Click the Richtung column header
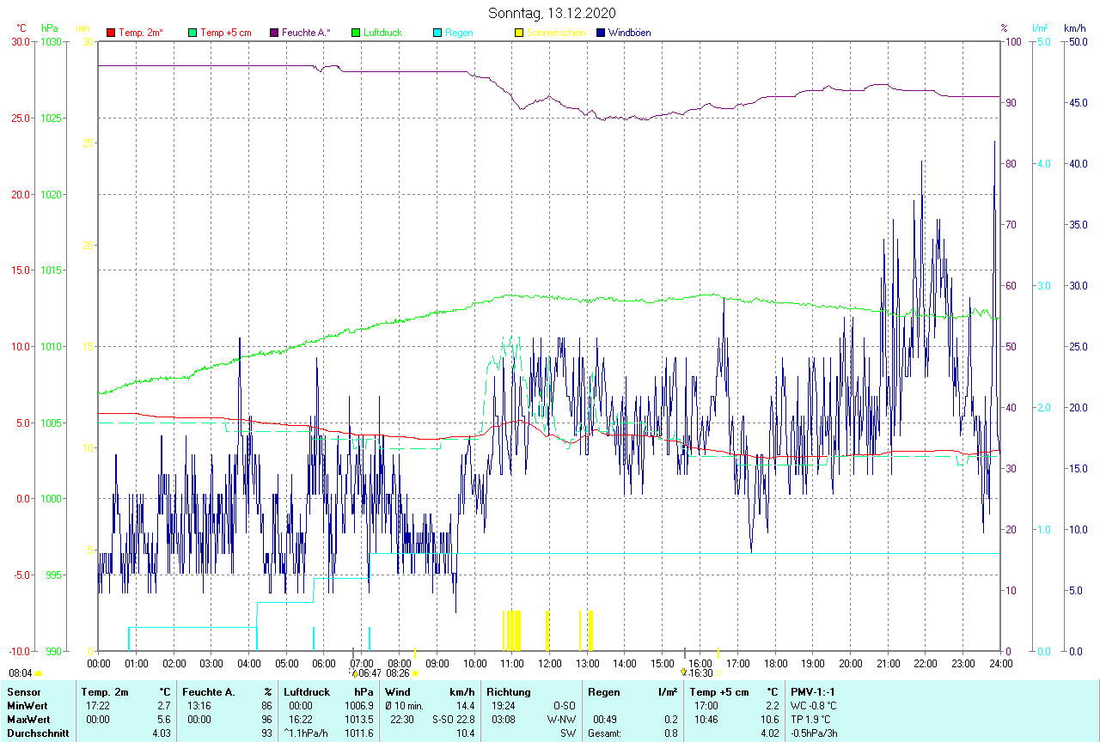This screenshot has height=742, width=1100. pyautogui.click(x=509, y=691)
